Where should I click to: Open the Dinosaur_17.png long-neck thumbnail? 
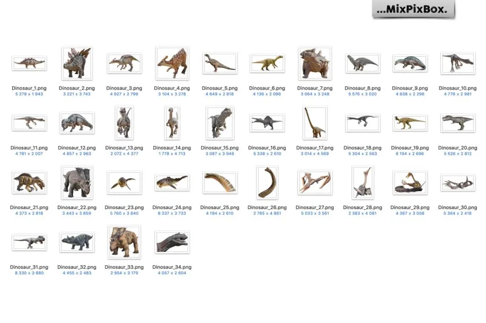point(314,123)
